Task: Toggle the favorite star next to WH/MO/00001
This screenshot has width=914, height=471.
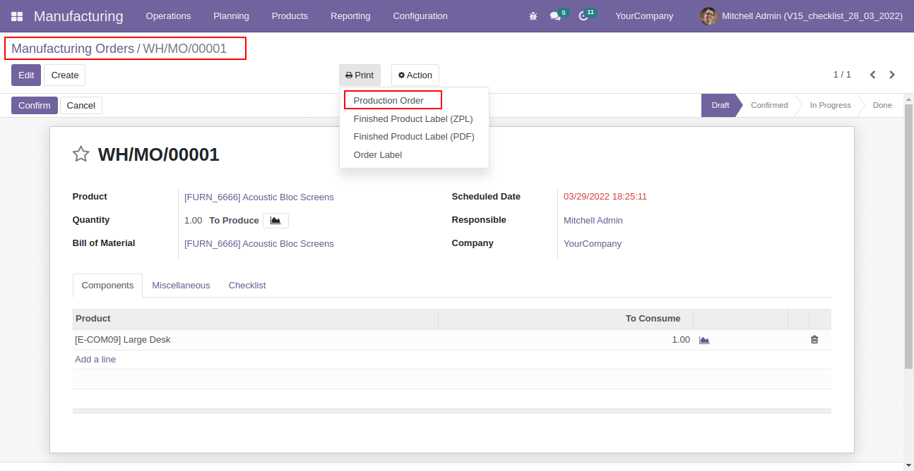Action: (81, 154)
